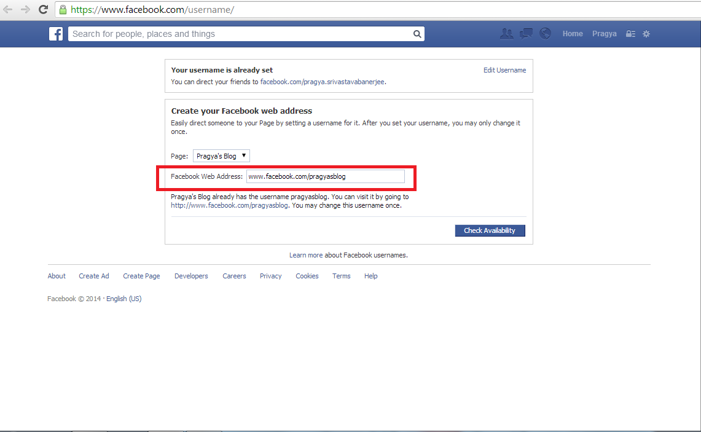Open the http://www.facebook.com/pragyasblog link

(229, 205)
